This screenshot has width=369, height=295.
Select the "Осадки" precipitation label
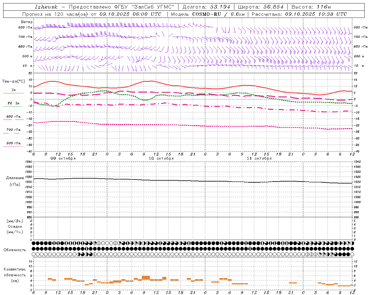tap(15, 226)
